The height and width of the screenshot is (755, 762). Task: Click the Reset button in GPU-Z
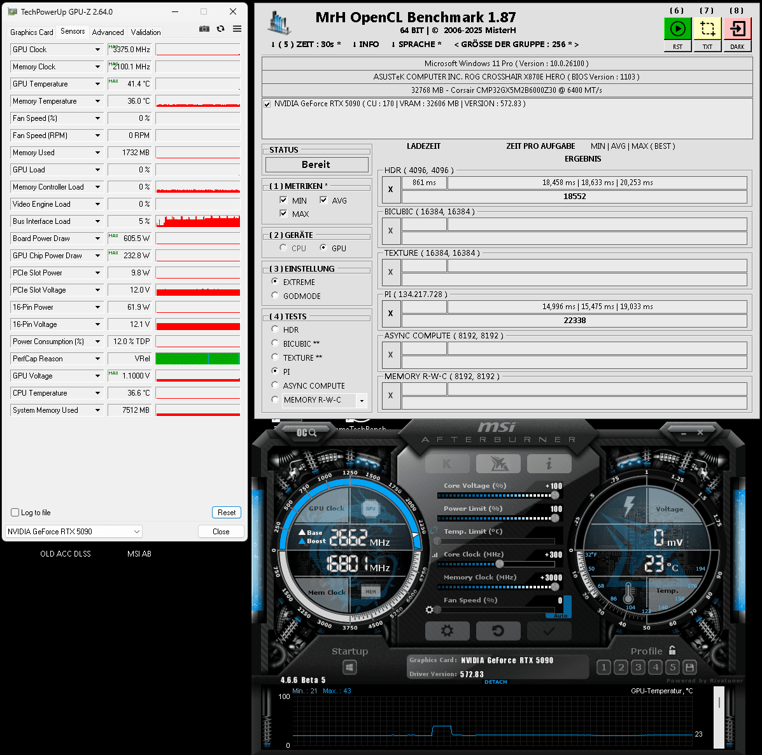click(x=227, y=512)
